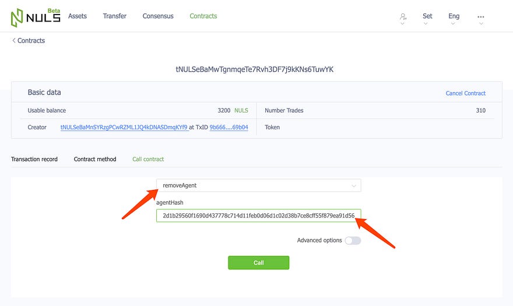Screen dimensions: 513x306
Task: Select the Call contract tab
Action: [148, 159]
